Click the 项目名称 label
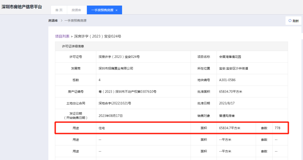The width and height of the screenshot is (303, 160). tap(204, 57)
